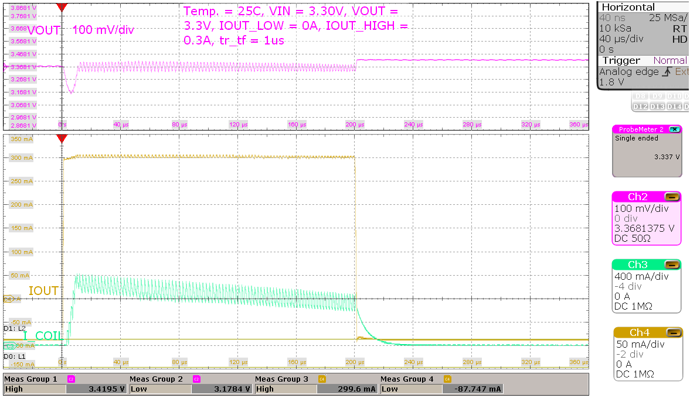Toggle digital channel D13
Viewport: 690px width, 398px height.
(657, 106)
